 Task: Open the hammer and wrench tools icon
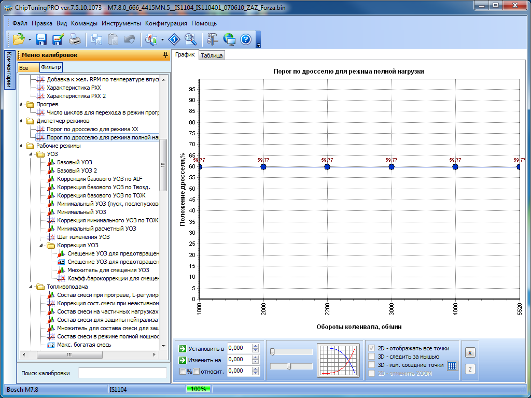coord(213,39)
